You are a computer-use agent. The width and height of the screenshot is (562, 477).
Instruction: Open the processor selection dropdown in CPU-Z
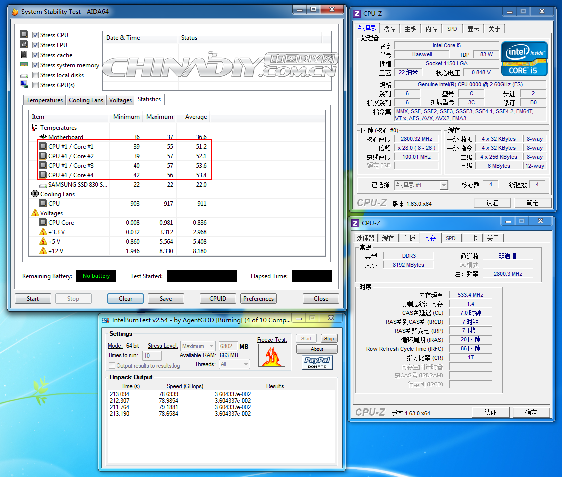[444, 185]
